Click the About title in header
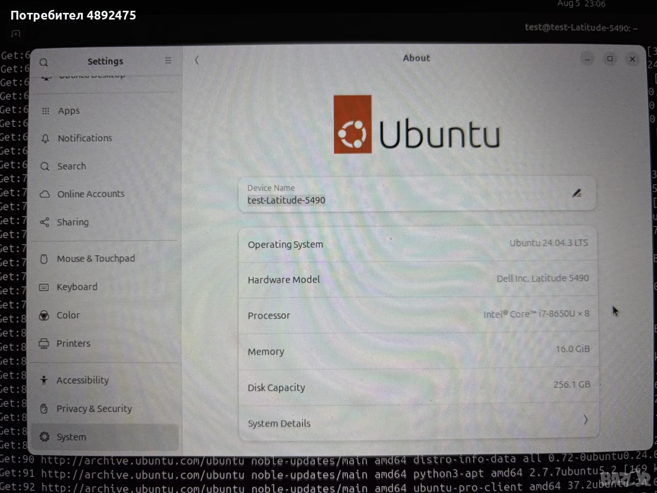The image size is (657, 493). coord(416,58)
